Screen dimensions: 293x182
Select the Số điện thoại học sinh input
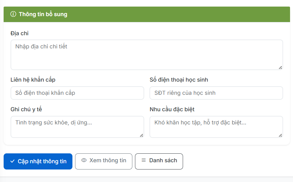click(x=216, y=93)
